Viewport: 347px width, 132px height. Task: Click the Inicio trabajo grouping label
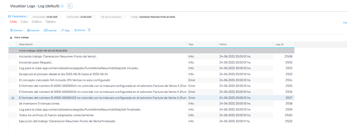coord(22,38)
